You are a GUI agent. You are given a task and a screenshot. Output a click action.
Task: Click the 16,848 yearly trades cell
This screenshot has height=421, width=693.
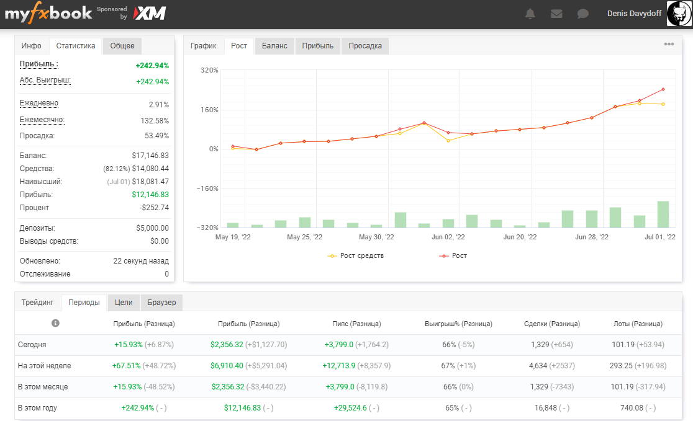pos(545,408)
